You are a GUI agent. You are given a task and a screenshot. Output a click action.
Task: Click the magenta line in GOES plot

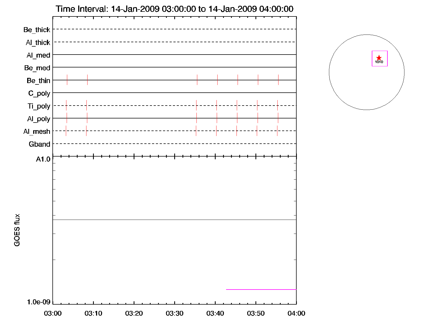pyautogui.click(x=261, y=289)
